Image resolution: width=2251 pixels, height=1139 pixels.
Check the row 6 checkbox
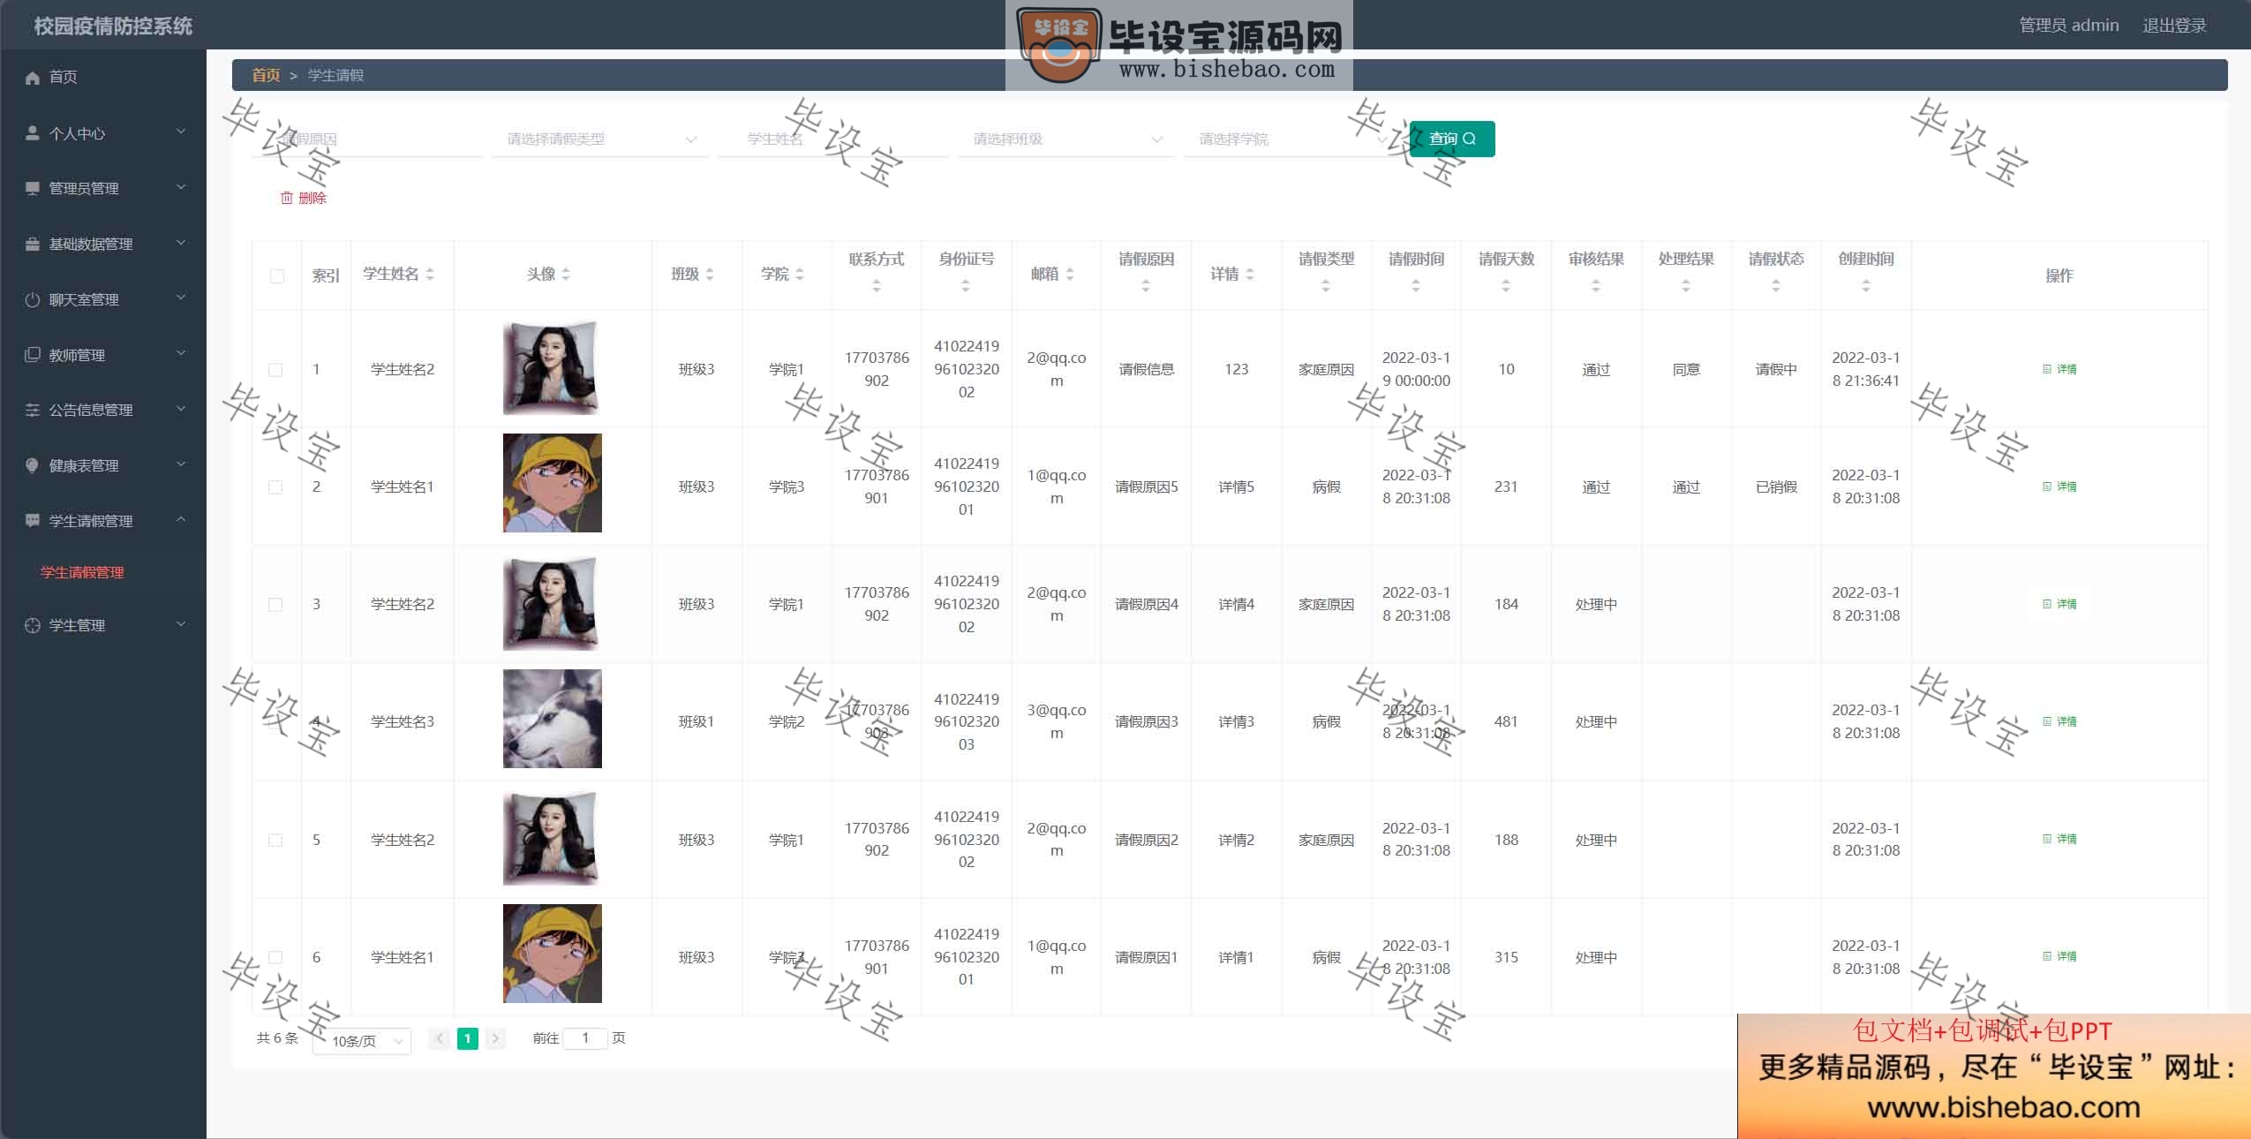click(x=275, y=958)
